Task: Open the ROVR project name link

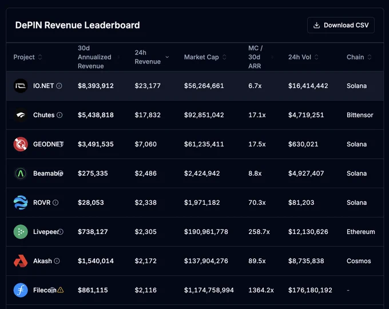Action: coord(42,203)
